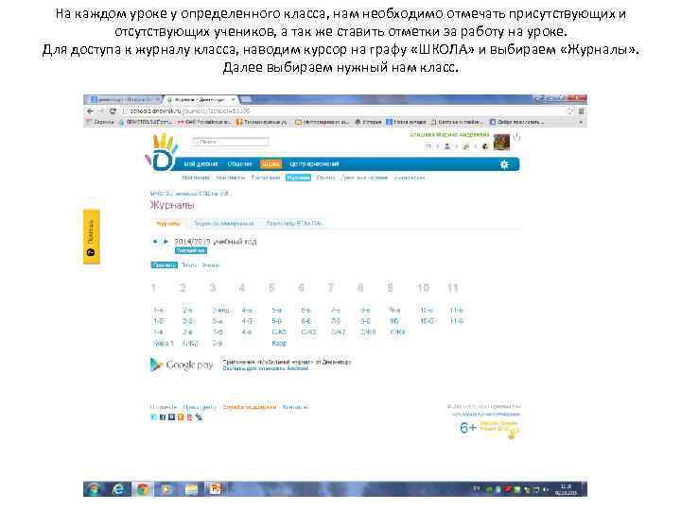Image resolution: width=681 pixels, height=510 pixels.
Task: Open PowerPoint from the taskbar
Action: pyautogui.click(x=216, y=489)
